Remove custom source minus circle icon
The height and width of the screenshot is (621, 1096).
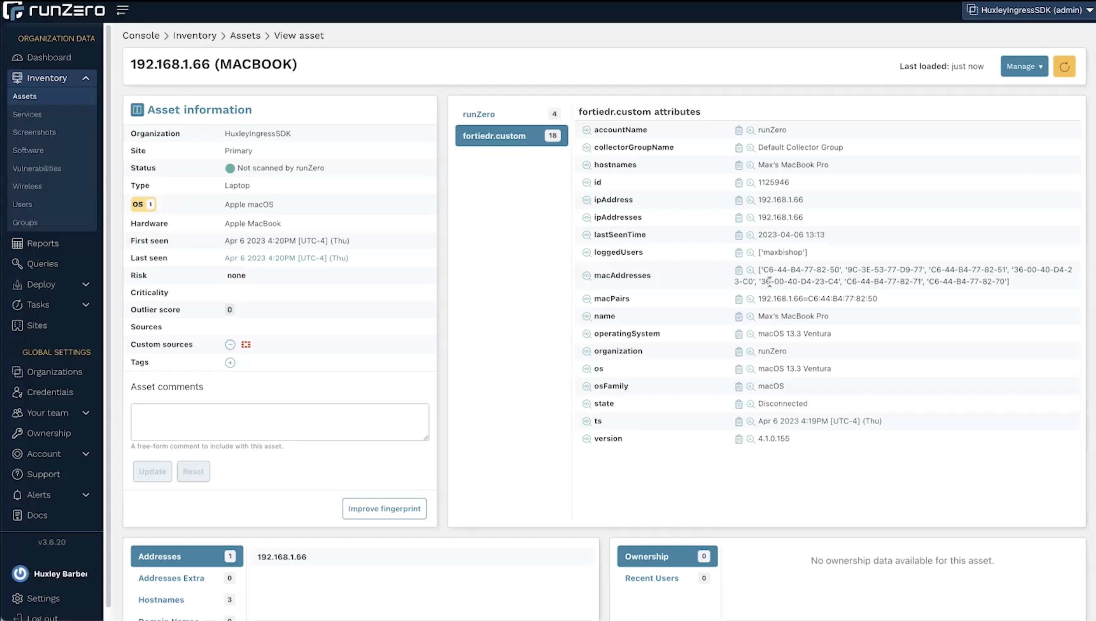(230, 344)
